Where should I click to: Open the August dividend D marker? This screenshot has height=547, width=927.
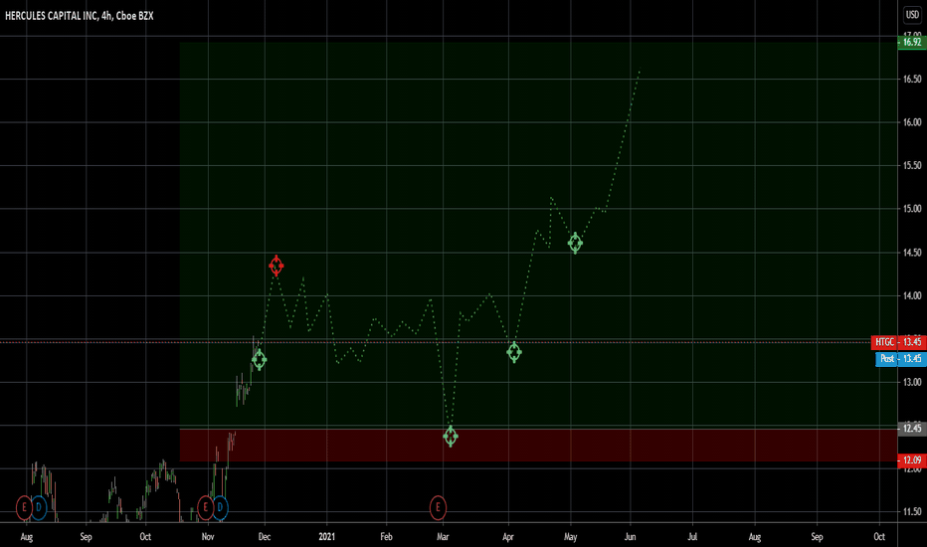pyautogui.click(x=39, y=507)
